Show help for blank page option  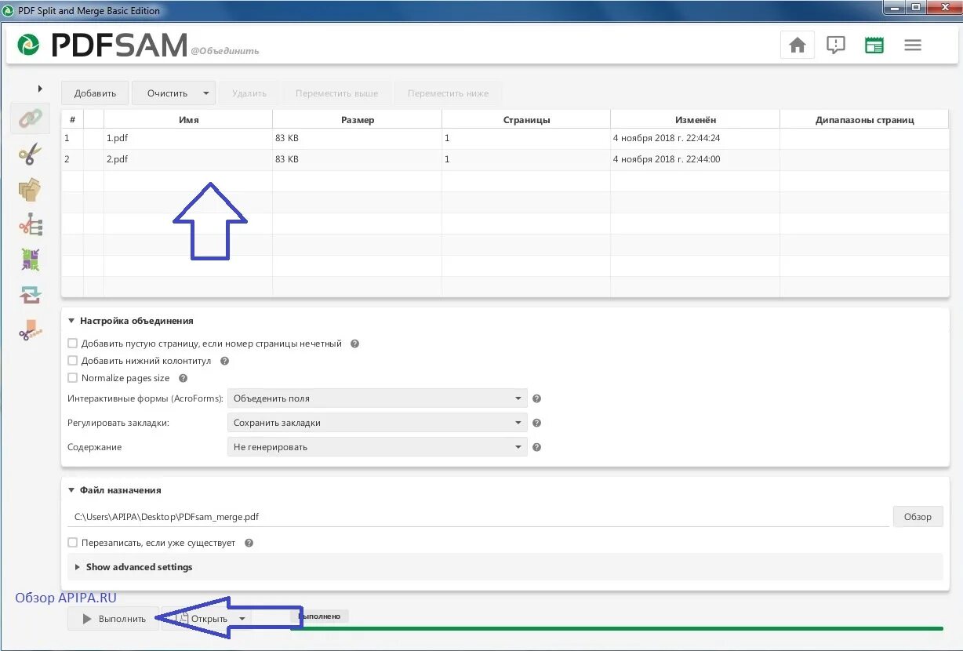pyautogui.click(x=354, y=344)
